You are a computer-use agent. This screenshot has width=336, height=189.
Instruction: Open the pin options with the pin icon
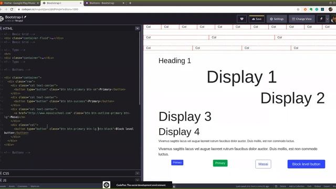click(x=321, y=19)
